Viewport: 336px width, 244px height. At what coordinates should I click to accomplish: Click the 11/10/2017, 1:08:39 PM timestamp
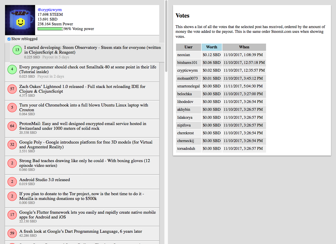point(244,55)
